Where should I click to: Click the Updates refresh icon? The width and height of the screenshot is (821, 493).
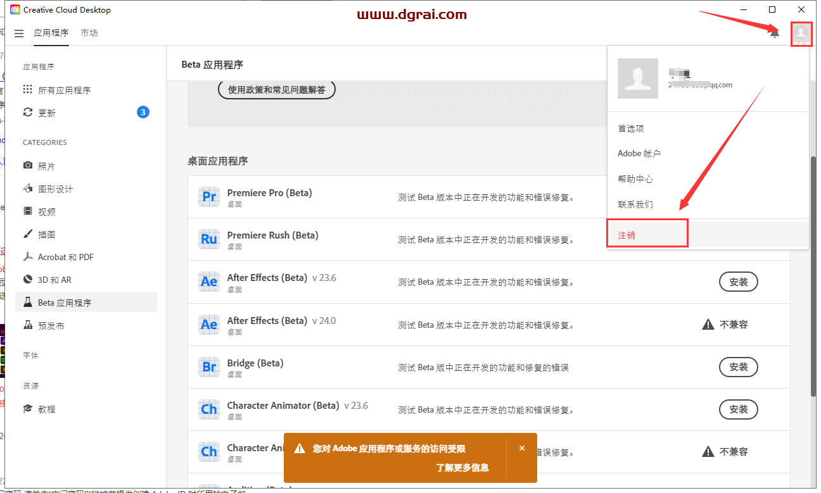point(28,112)
